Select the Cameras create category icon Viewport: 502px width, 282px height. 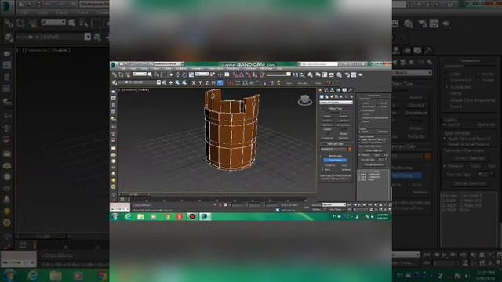pyautogui.click(x=336, y=96)
